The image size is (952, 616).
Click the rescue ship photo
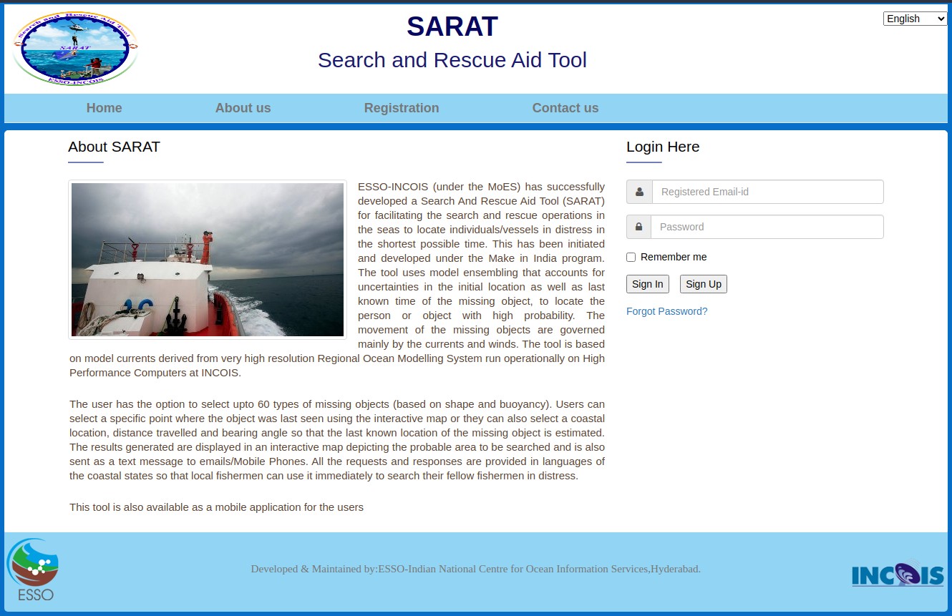point(208,259)
